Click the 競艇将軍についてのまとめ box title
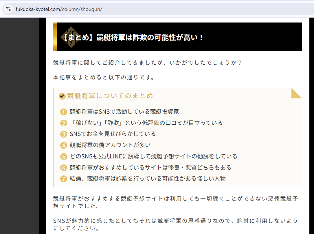314x234 pixels. (x=110, y=96)
